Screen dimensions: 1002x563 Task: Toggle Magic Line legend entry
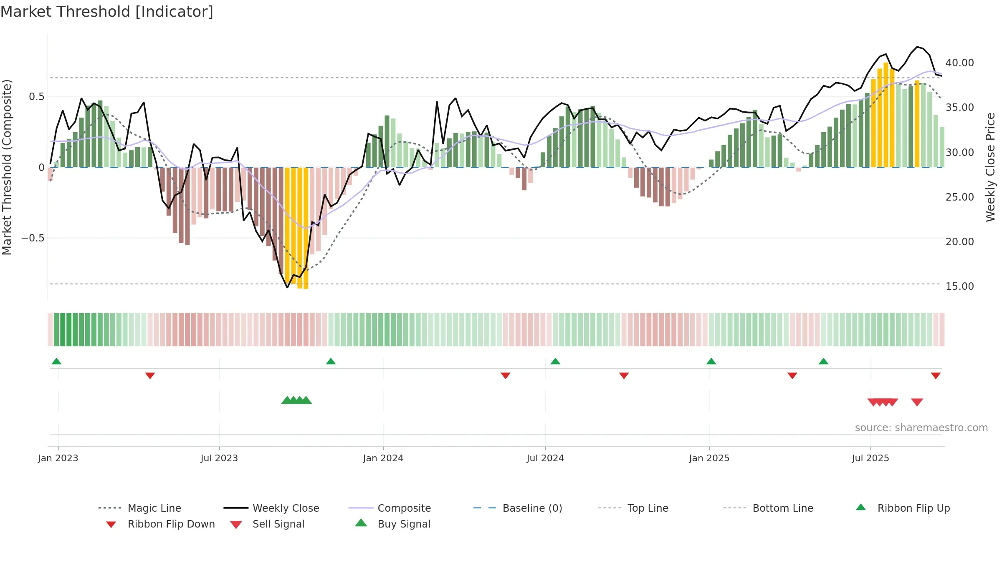click(x=139, y=508)
